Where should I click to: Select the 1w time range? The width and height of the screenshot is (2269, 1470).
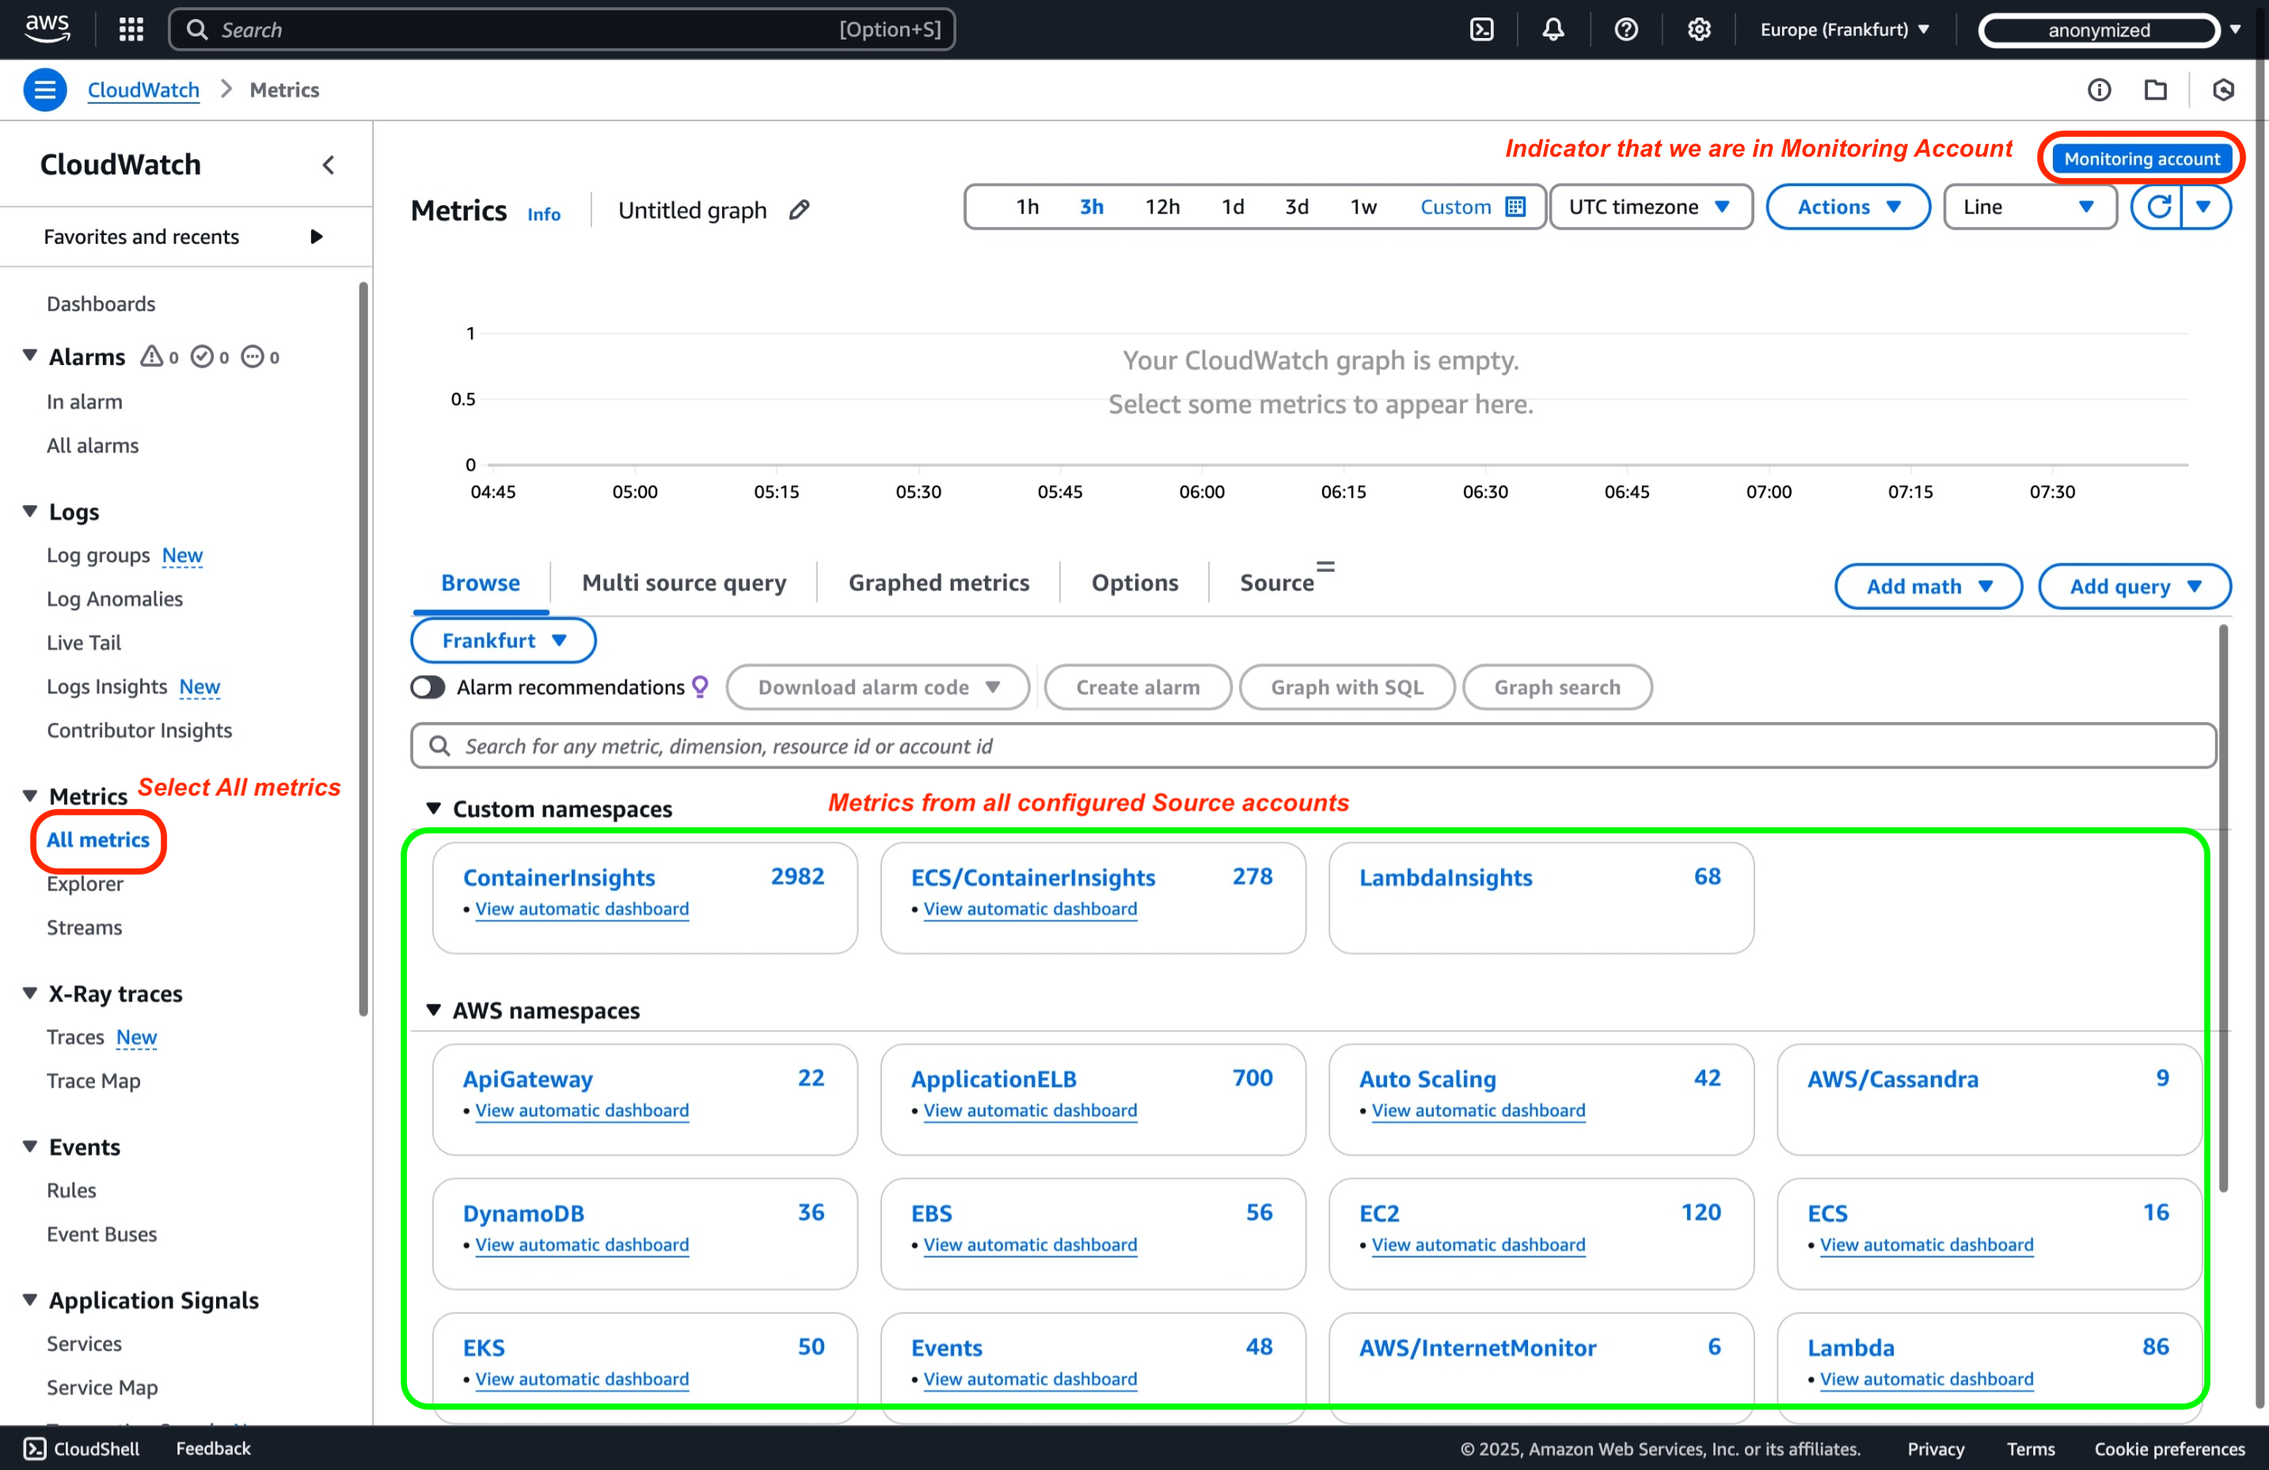click(1363, 207)
